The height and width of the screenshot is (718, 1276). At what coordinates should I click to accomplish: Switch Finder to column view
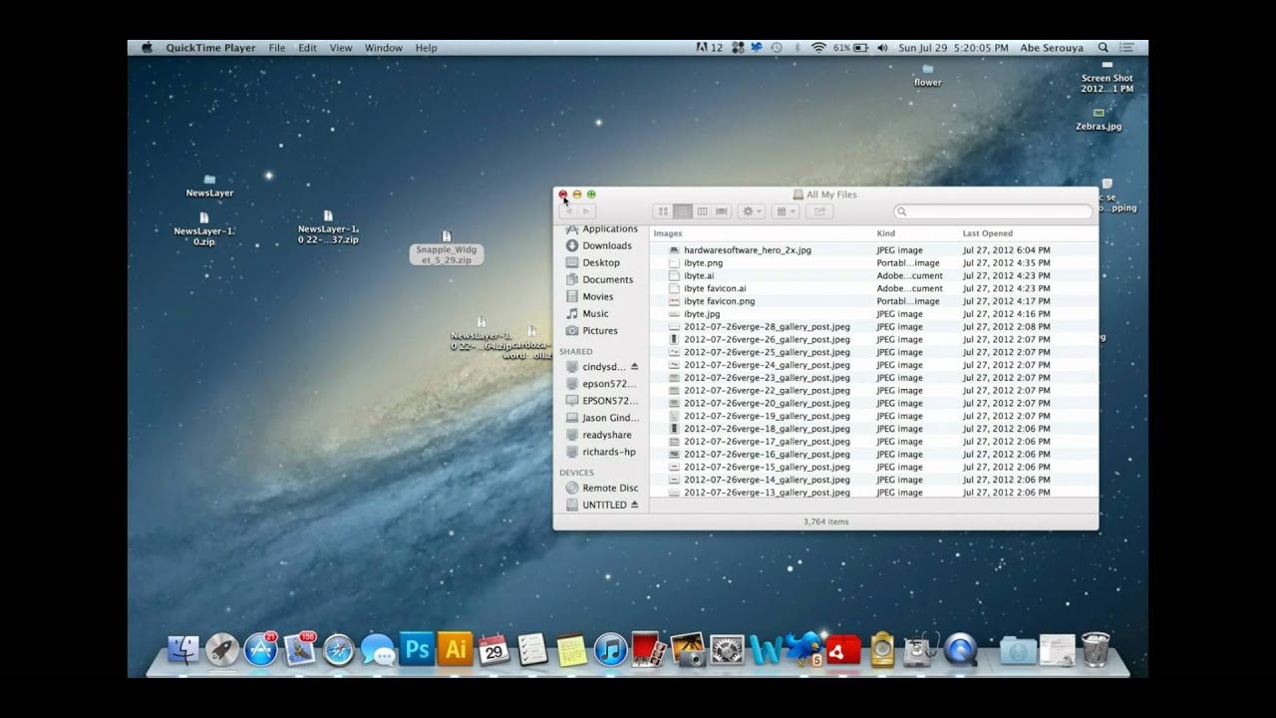[x=702, y=211]
